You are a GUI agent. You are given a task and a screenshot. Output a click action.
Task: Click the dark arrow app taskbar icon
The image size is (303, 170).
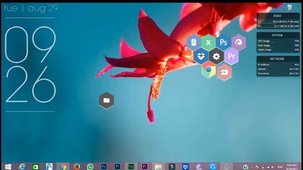172,167
